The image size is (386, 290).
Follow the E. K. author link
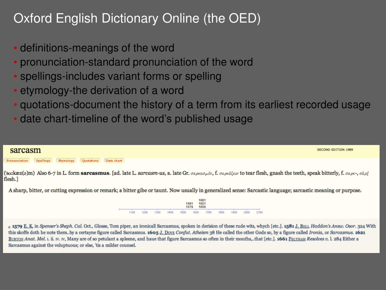tap(28, 226)
